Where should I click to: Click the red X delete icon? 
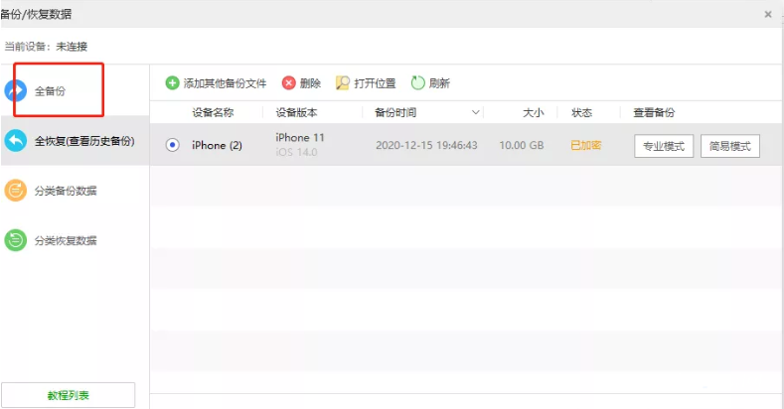pyautogui.click(x=288, y=83)
